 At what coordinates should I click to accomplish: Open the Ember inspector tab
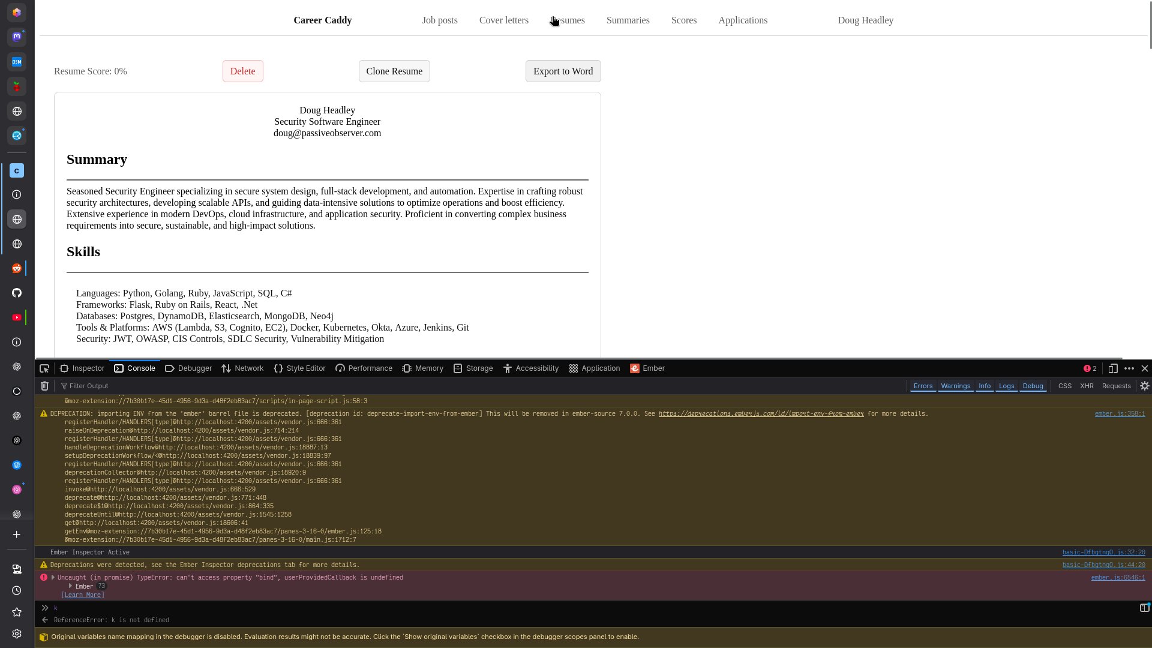pos(647,368)
